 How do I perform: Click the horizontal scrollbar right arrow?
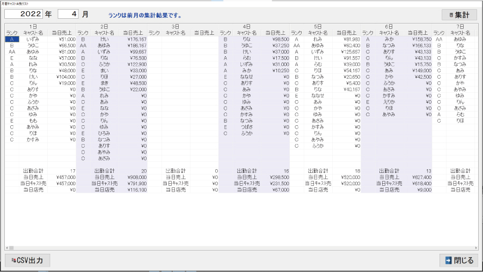click(475, 248)
